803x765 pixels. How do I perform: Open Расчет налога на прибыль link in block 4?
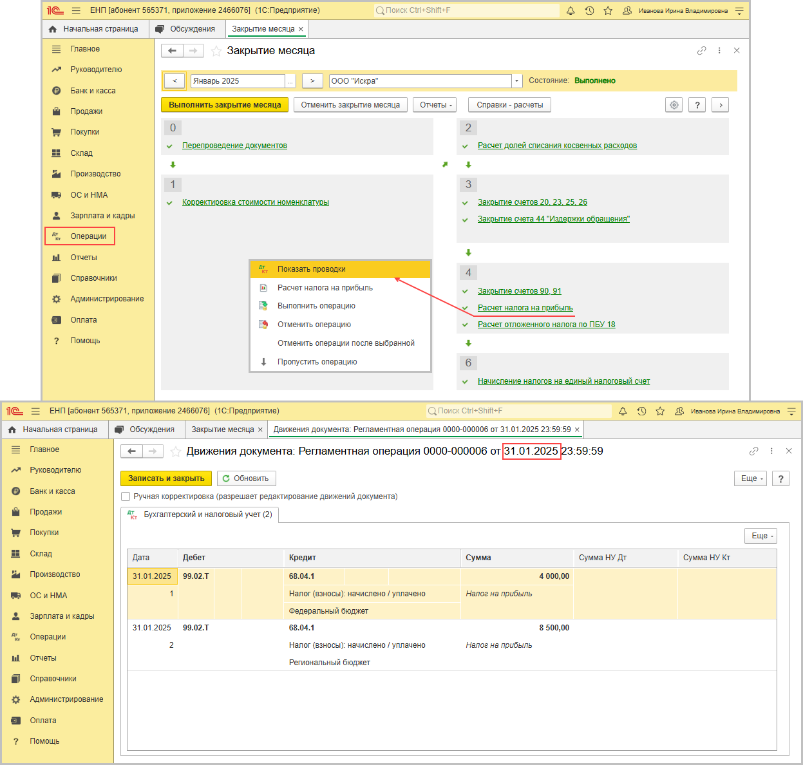click(x=525, y=308)
